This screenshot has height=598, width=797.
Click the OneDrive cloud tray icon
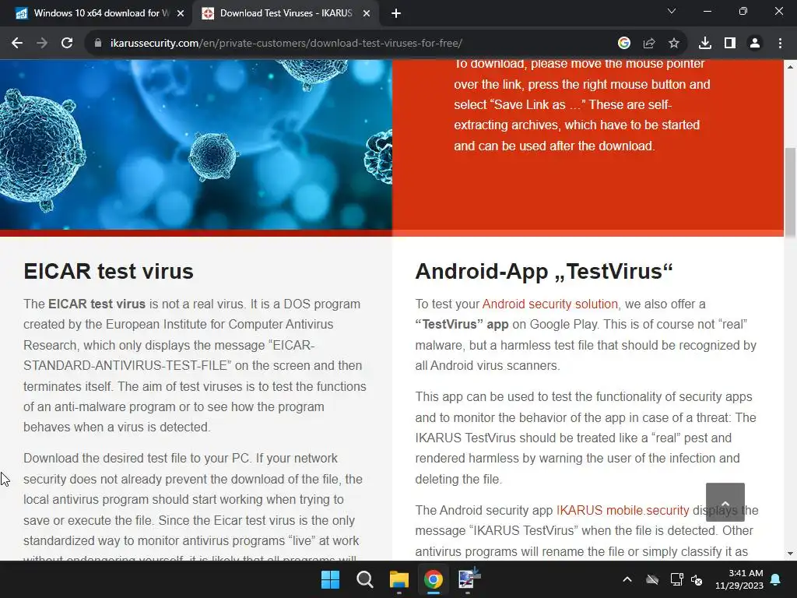click(x=652, y=579)
